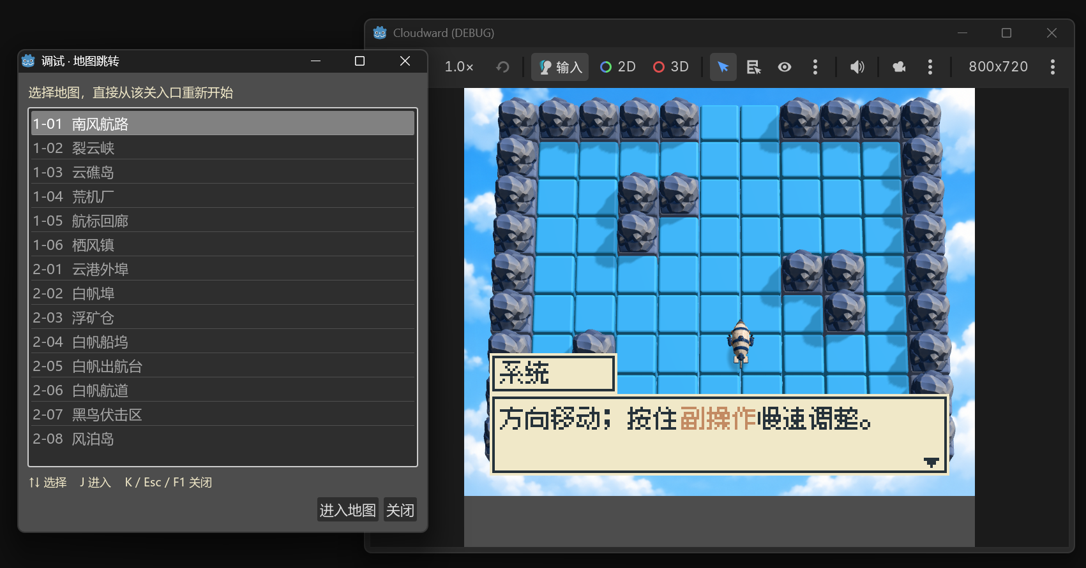Select map 2-01 云港外埠
Screen dimensions: 1086x568
click(223, 269)
